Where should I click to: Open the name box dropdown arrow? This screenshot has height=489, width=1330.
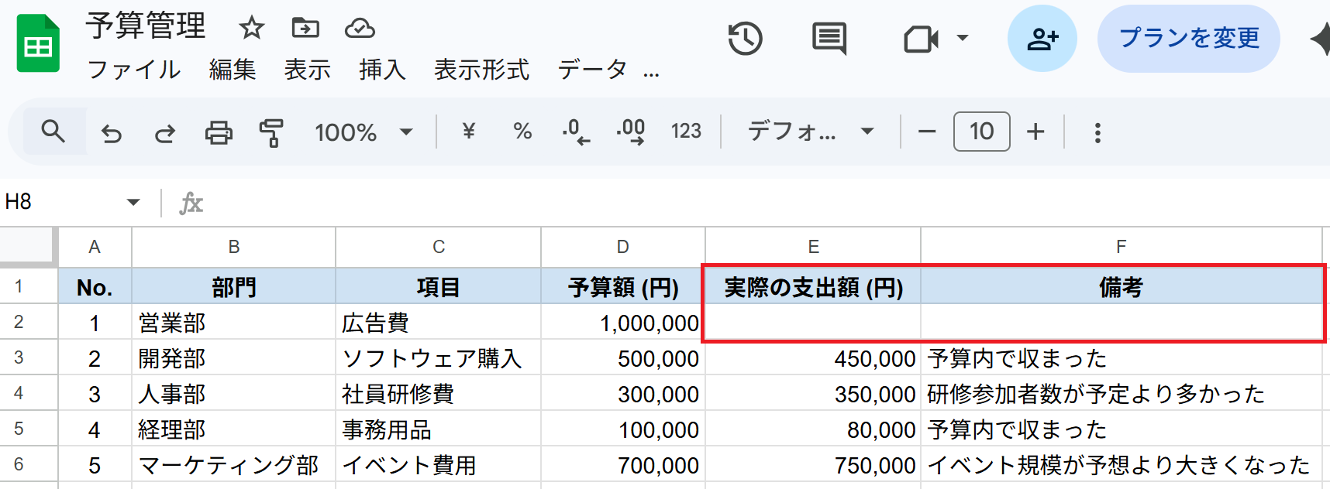pyautogui.click(x=133, y=202)
